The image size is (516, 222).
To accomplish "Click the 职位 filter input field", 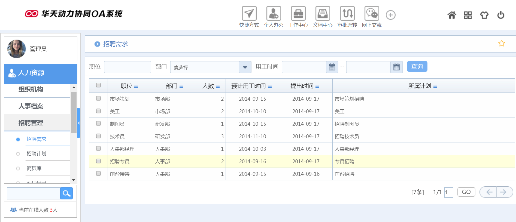I will [x=127, y=67].
